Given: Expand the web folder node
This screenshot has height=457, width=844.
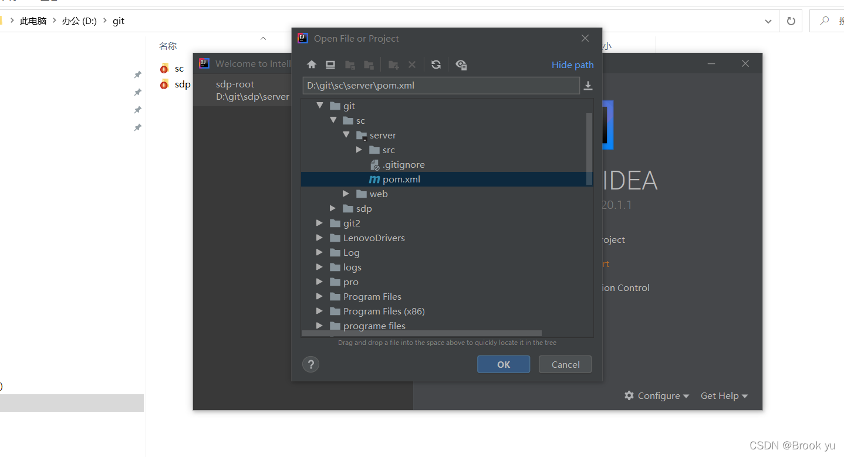Looking at the screenshot, I should click(x=346, y=194).
